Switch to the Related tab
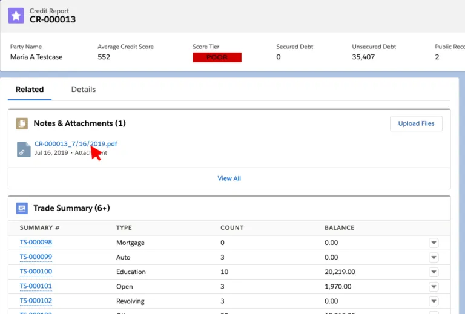This screenshot has height=314, width=465. pyautogui.click(x=30, y=90)
